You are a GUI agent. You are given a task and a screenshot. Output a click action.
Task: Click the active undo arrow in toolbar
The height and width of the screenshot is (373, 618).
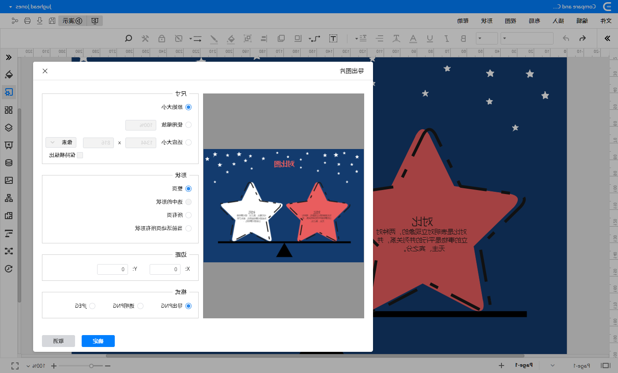[582, 38]
